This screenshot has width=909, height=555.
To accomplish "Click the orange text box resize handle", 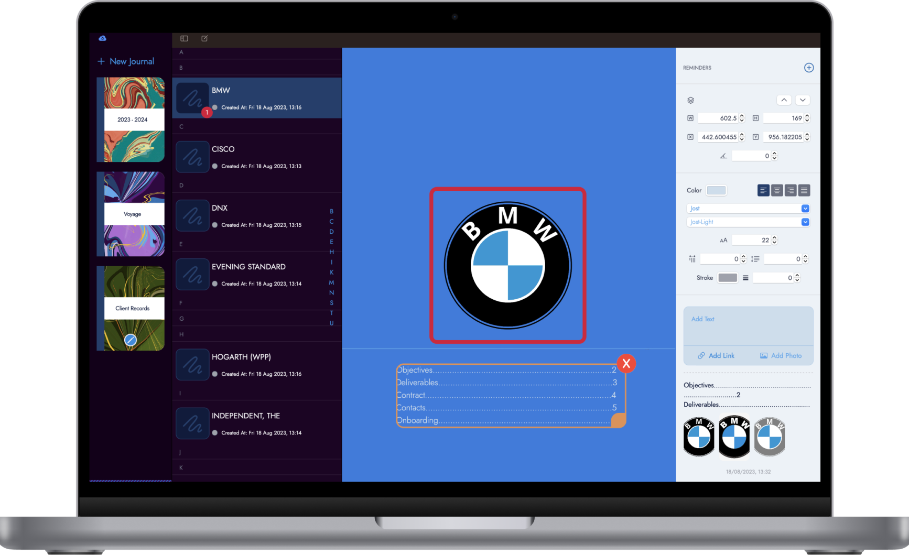I will [x=619, y=420].
